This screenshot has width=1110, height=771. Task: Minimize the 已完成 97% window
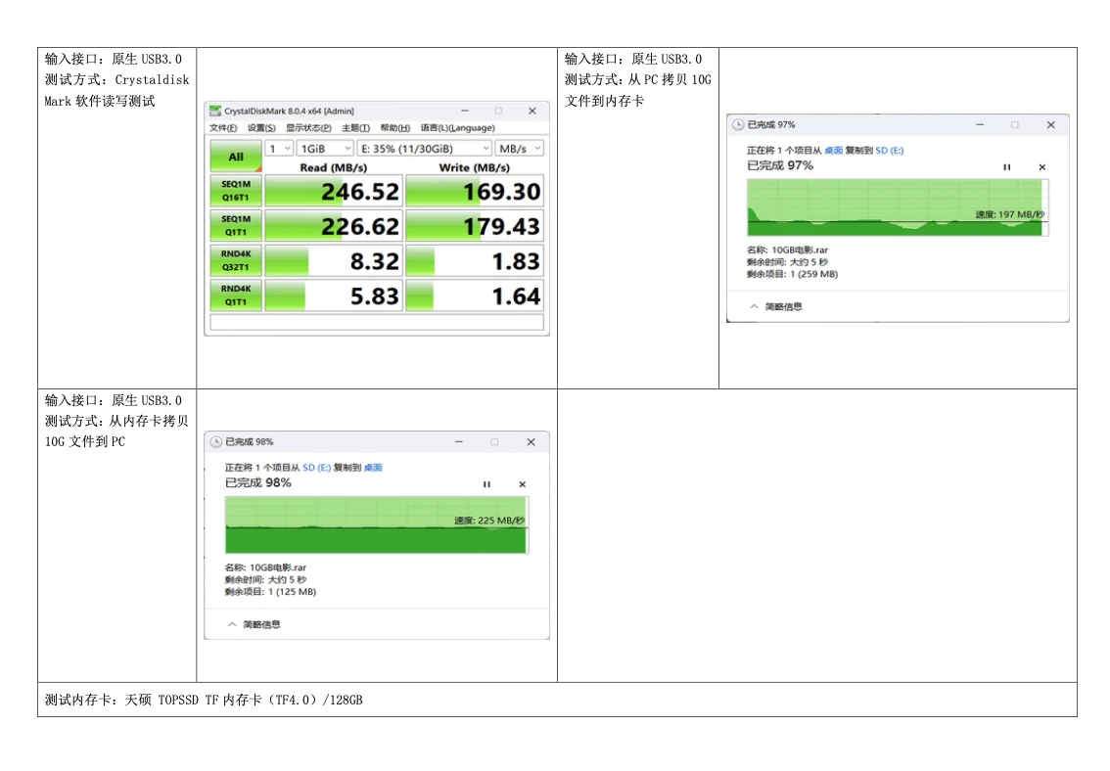980,124
